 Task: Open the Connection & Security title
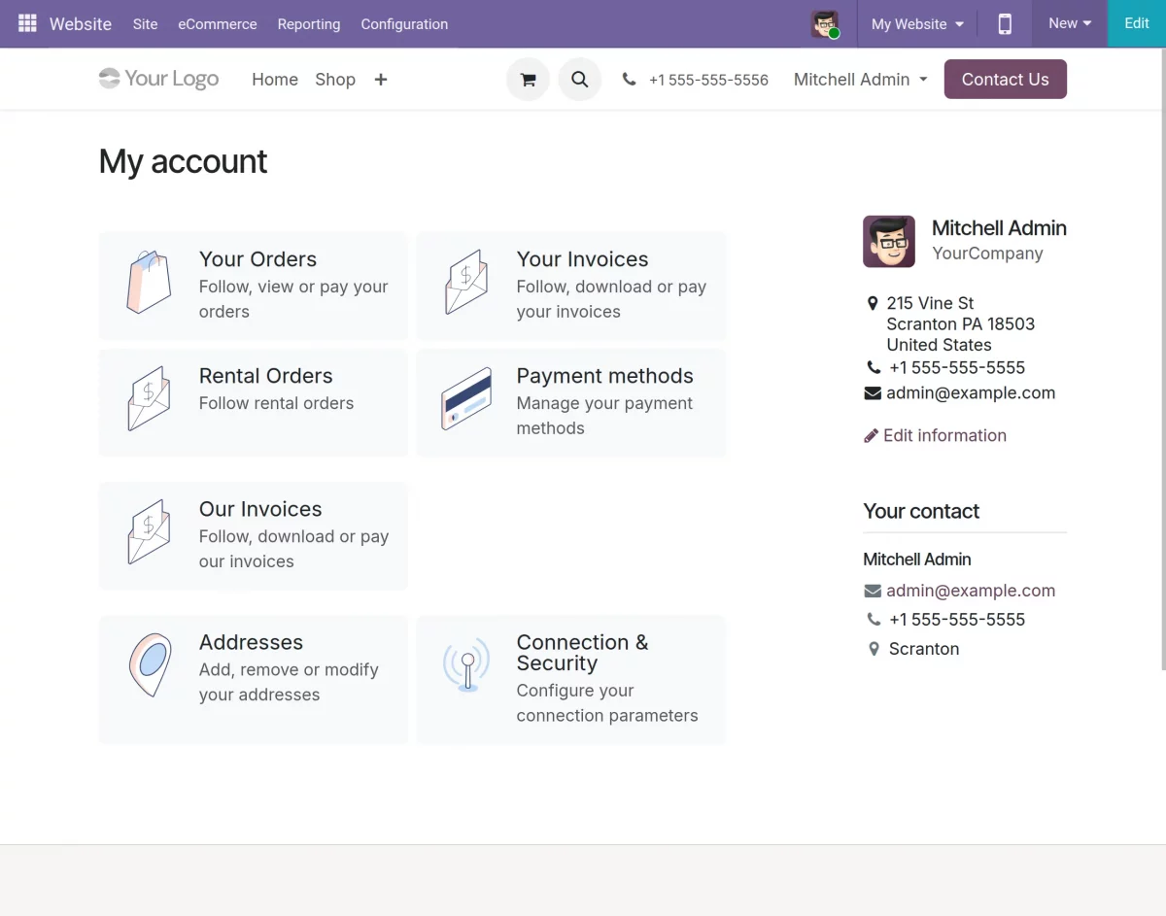pyautogui.click(x=582, y=653)
